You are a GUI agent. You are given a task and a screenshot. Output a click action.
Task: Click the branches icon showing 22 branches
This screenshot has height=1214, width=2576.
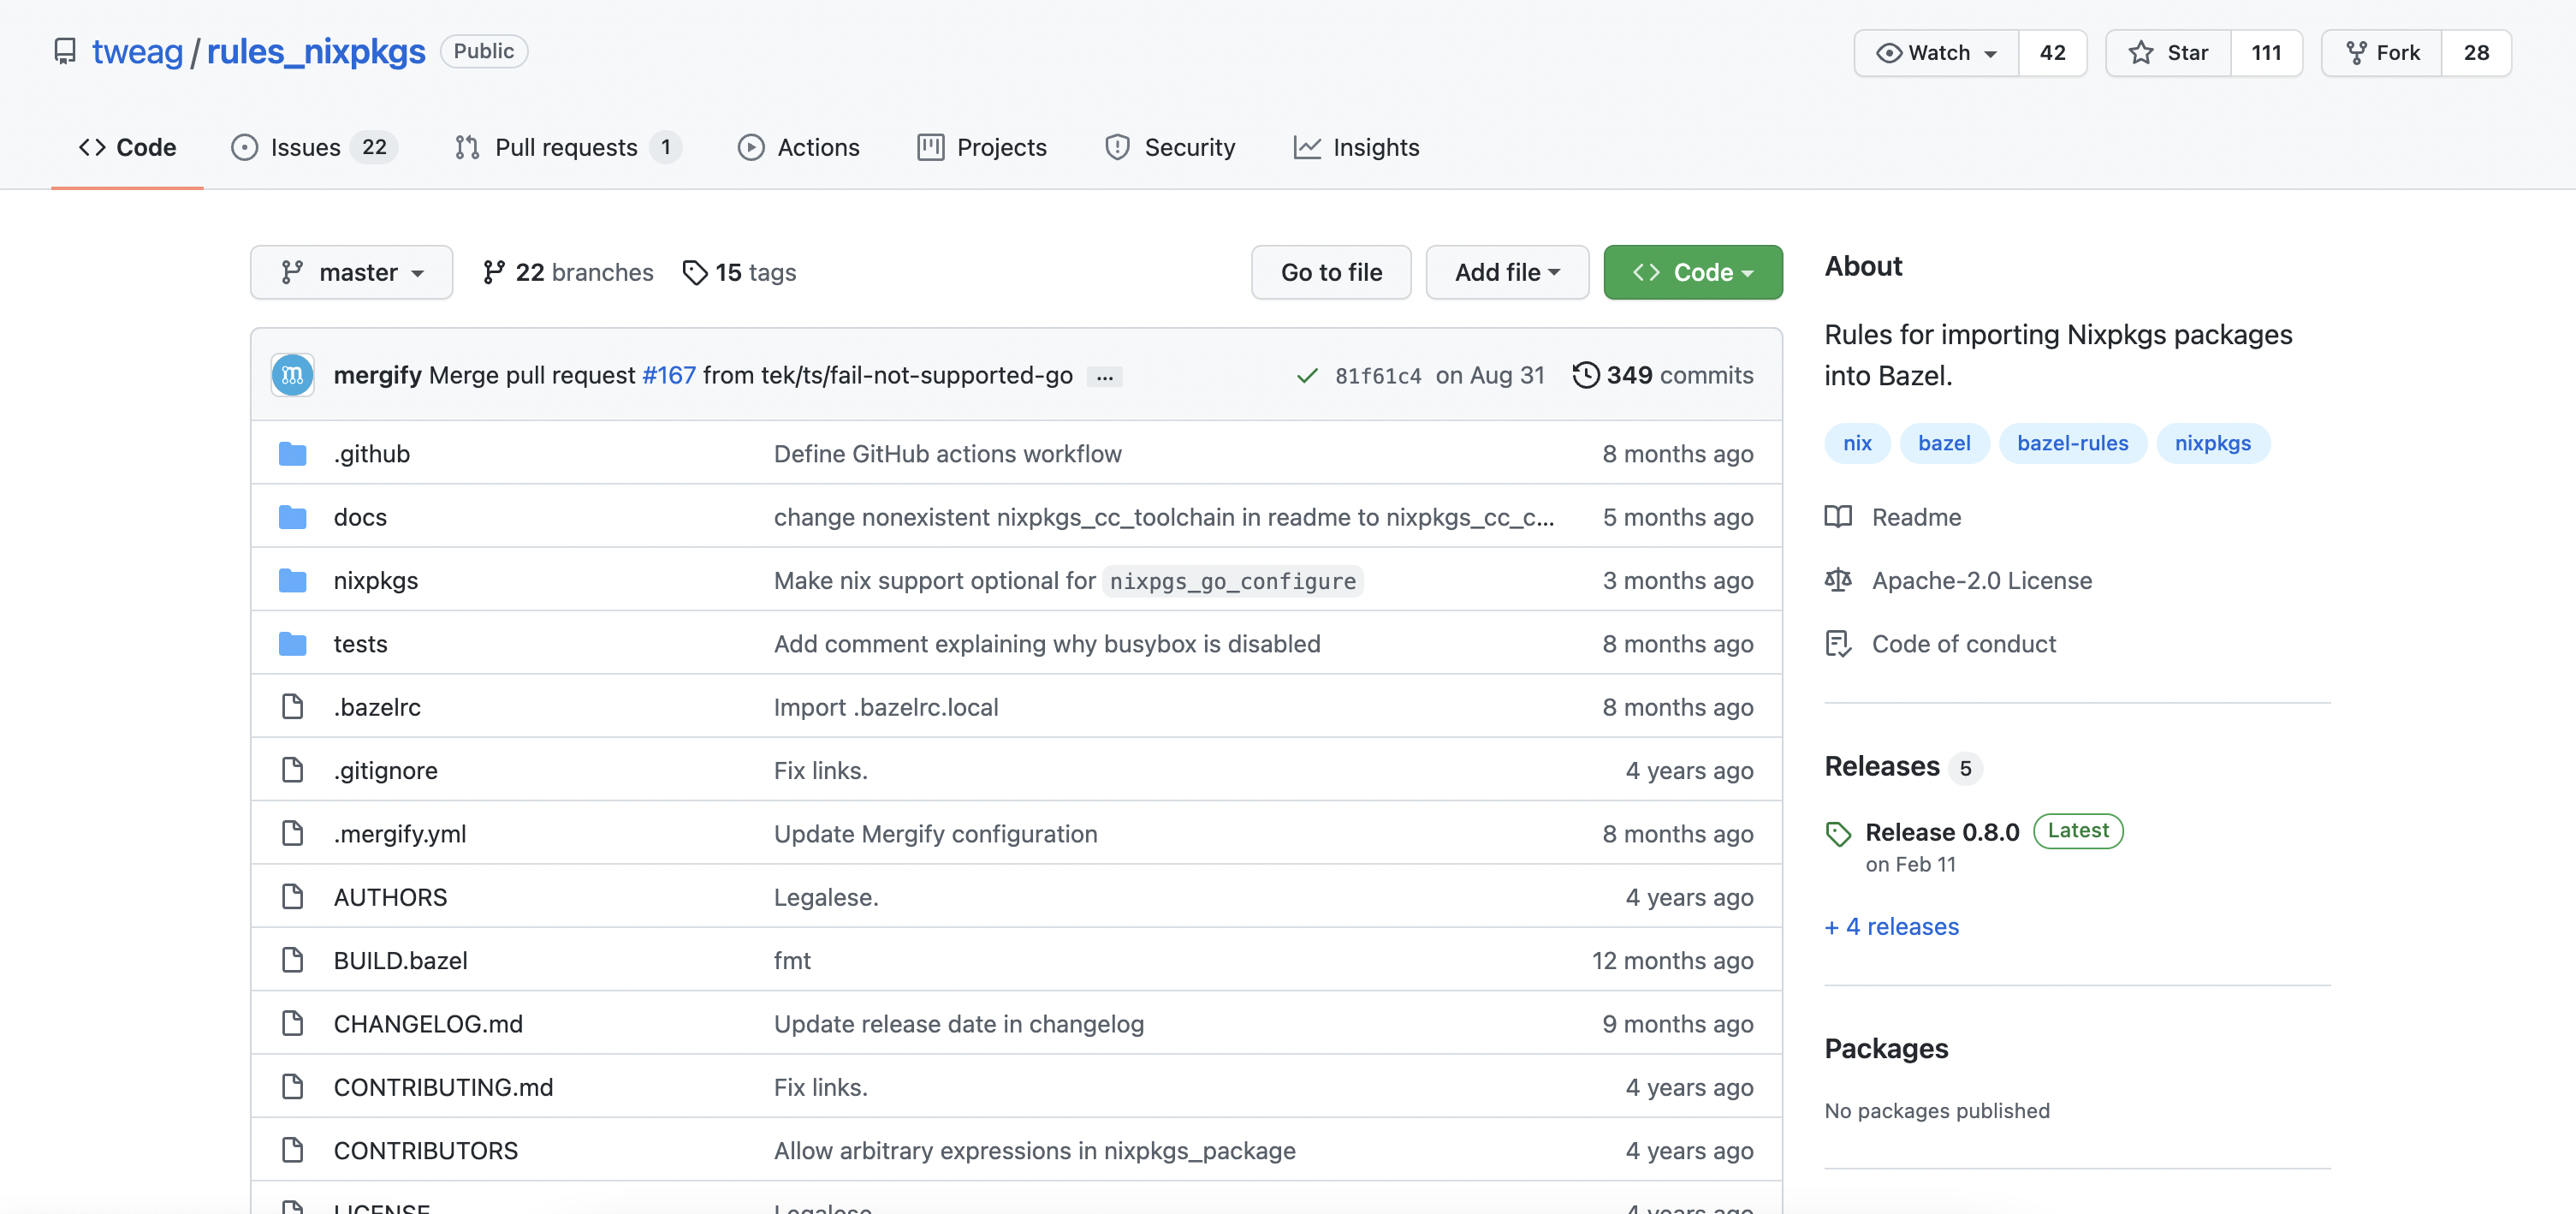coord(493,272)
